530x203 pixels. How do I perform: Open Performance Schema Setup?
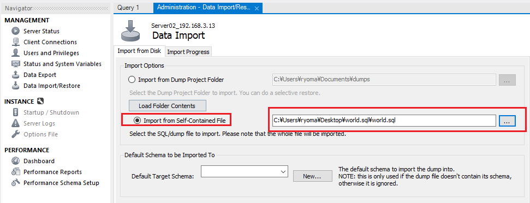[61, 183]
